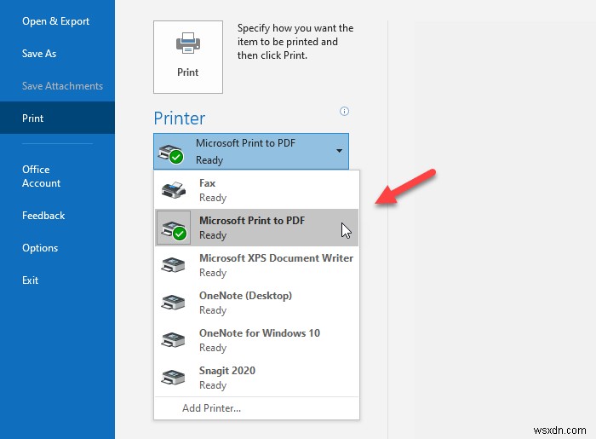596x439 pixels.
Task: Pick Microsoft XPS Document Writer icon
Action: (x=173, y=265)
